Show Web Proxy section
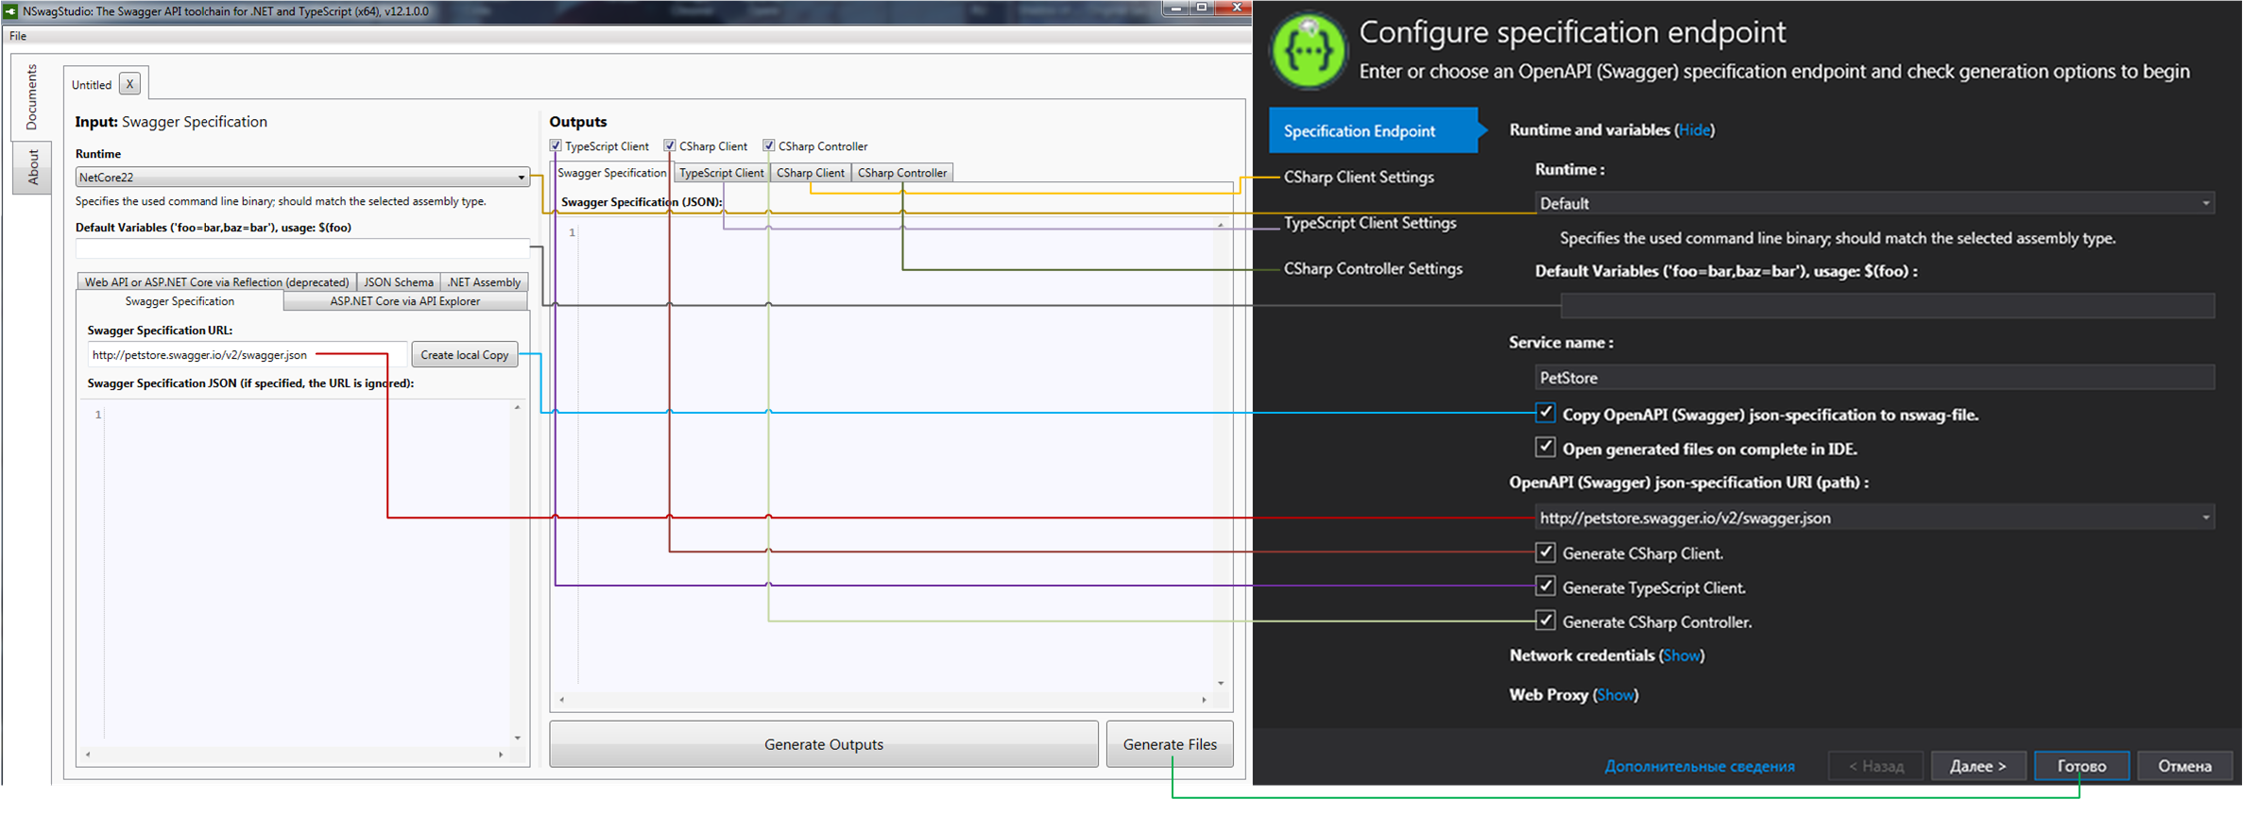 (1615, 695)
